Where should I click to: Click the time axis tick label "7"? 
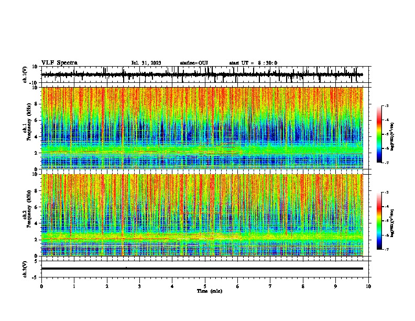(x=270, y=286)
